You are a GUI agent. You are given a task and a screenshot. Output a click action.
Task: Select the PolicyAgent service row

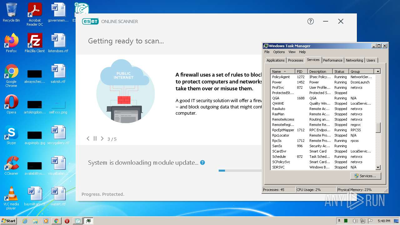click(322, 77)
